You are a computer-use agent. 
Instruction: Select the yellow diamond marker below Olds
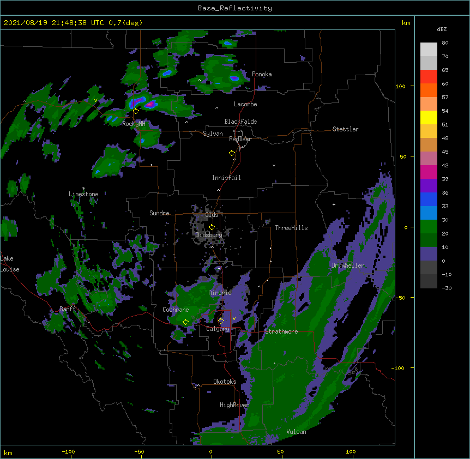(x=212, y=227)
